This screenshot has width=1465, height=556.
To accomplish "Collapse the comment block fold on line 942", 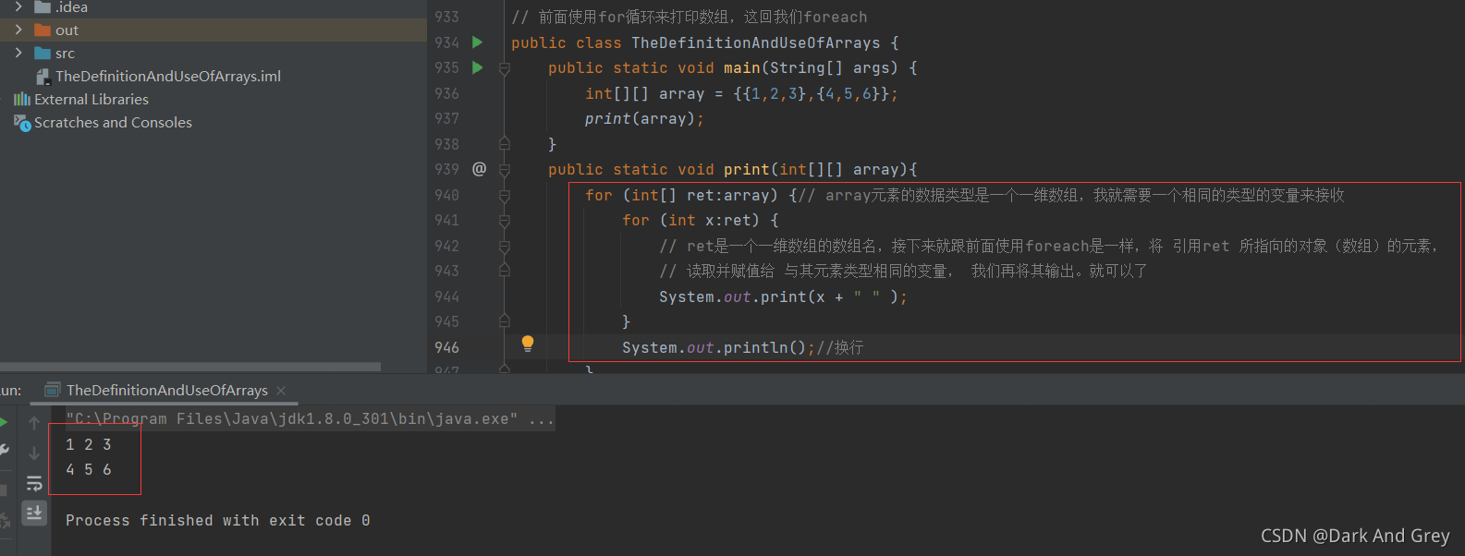I will (x=505, y=247).
